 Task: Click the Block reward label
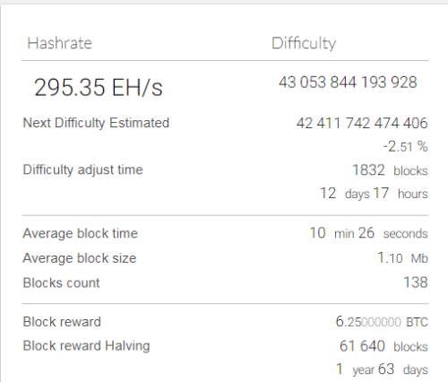pyautogui.click(x=62, y=322)
